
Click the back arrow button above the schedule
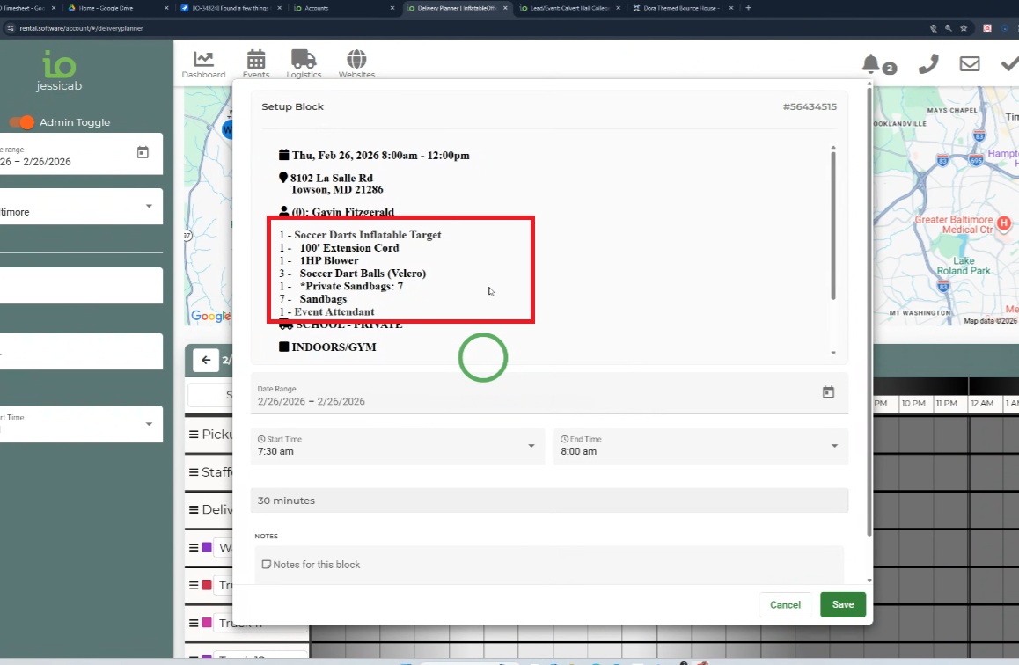click(205, 360)
